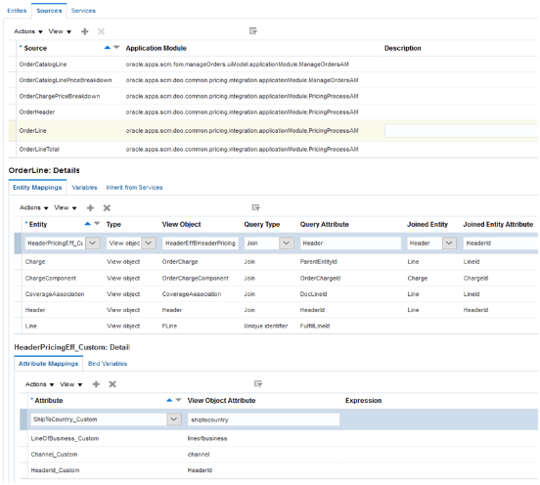Sort Source column descending
Screen dimensions: 540x485
click(x=116, y=48)
